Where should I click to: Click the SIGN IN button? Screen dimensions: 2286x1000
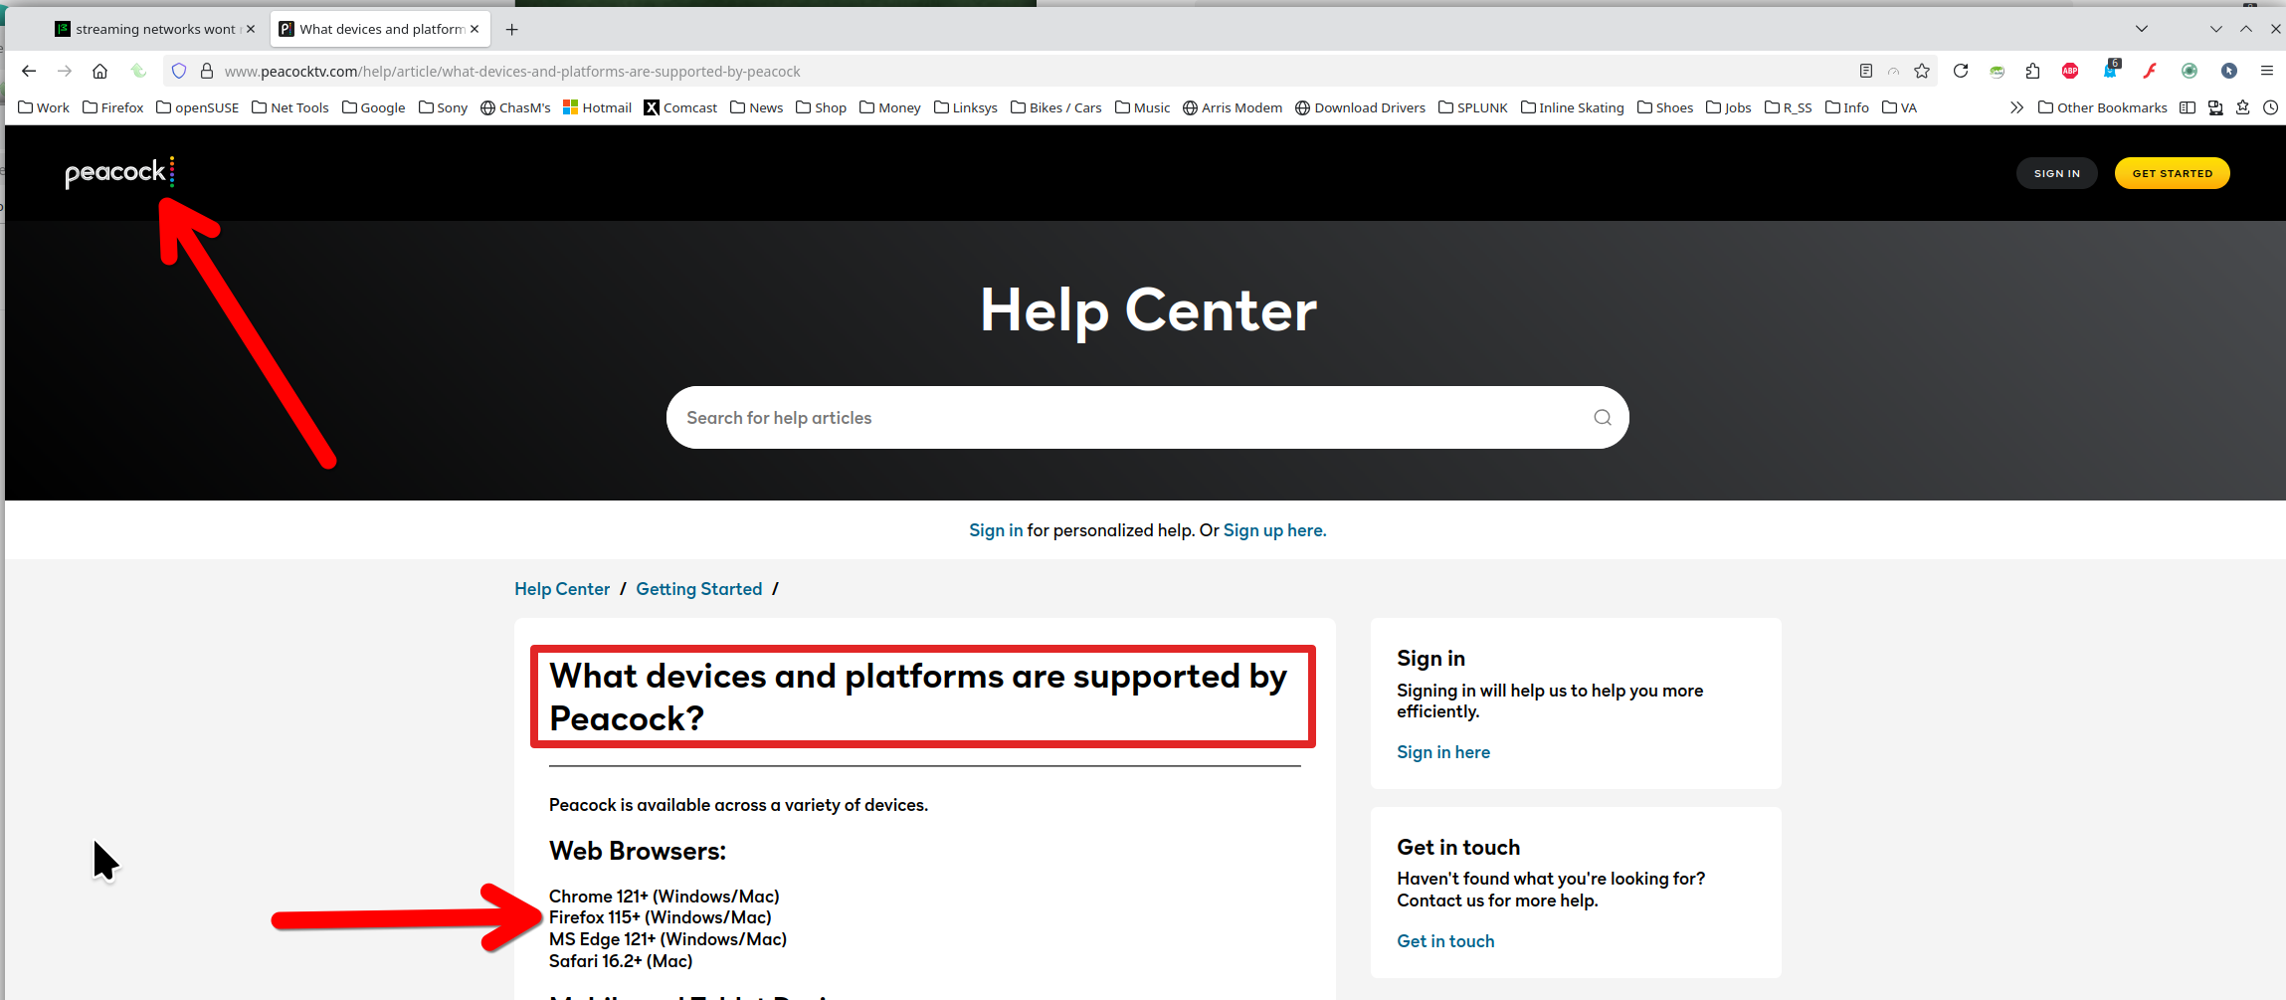click(2056, 173)
